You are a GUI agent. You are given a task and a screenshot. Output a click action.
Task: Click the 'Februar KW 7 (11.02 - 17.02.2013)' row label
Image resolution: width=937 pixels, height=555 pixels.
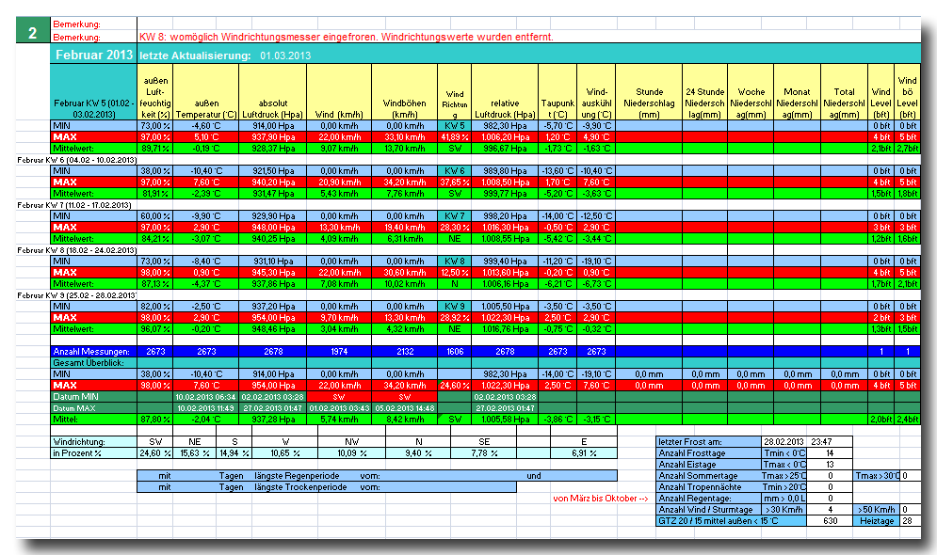[74, 205]
